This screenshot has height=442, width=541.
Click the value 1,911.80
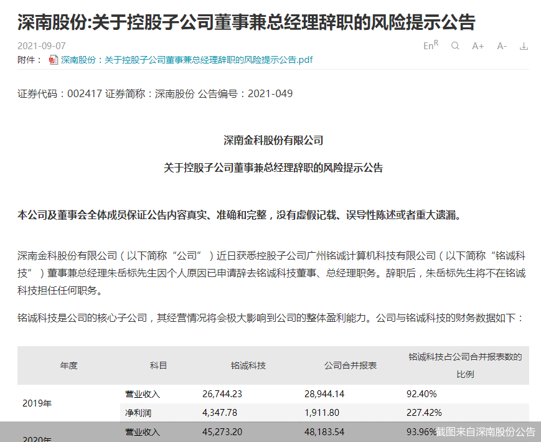coord(322,413)
